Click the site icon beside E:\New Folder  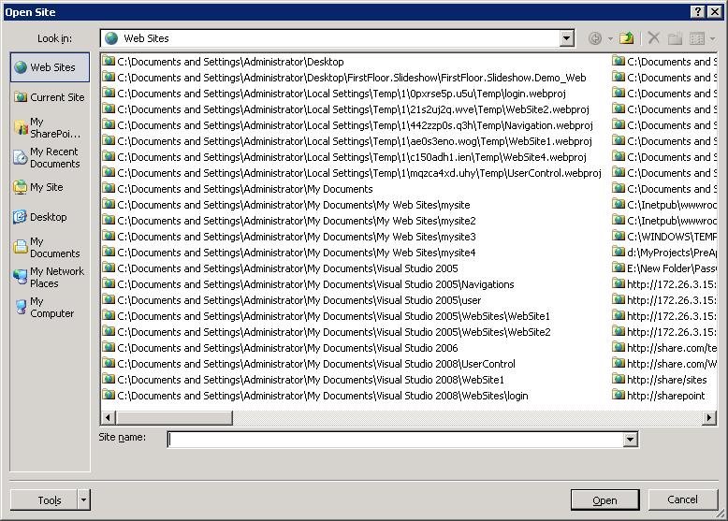point(619,268)
